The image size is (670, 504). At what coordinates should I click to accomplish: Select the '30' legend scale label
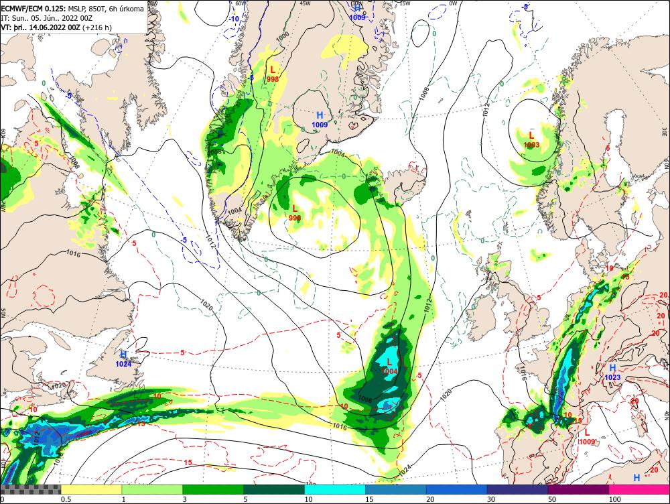491,499
